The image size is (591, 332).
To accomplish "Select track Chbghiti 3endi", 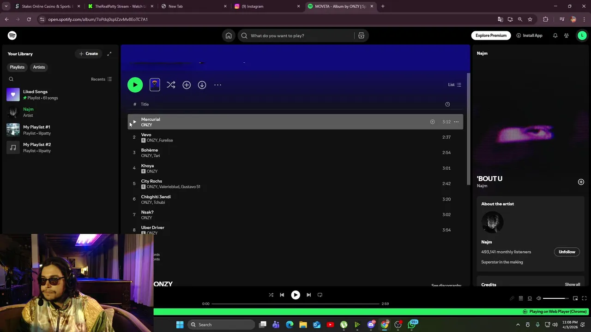I will tap(295, 199).
